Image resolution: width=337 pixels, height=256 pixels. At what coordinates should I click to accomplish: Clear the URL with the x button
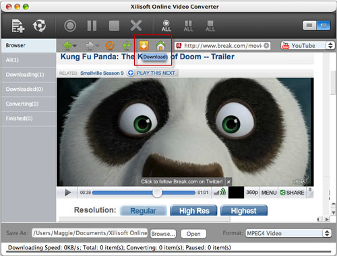click(x=266, y=46)
